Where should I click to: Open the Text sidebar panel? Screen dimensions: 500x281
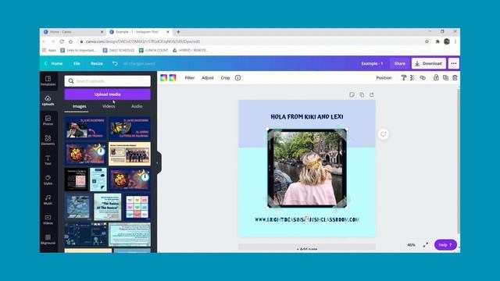[48, 160]
